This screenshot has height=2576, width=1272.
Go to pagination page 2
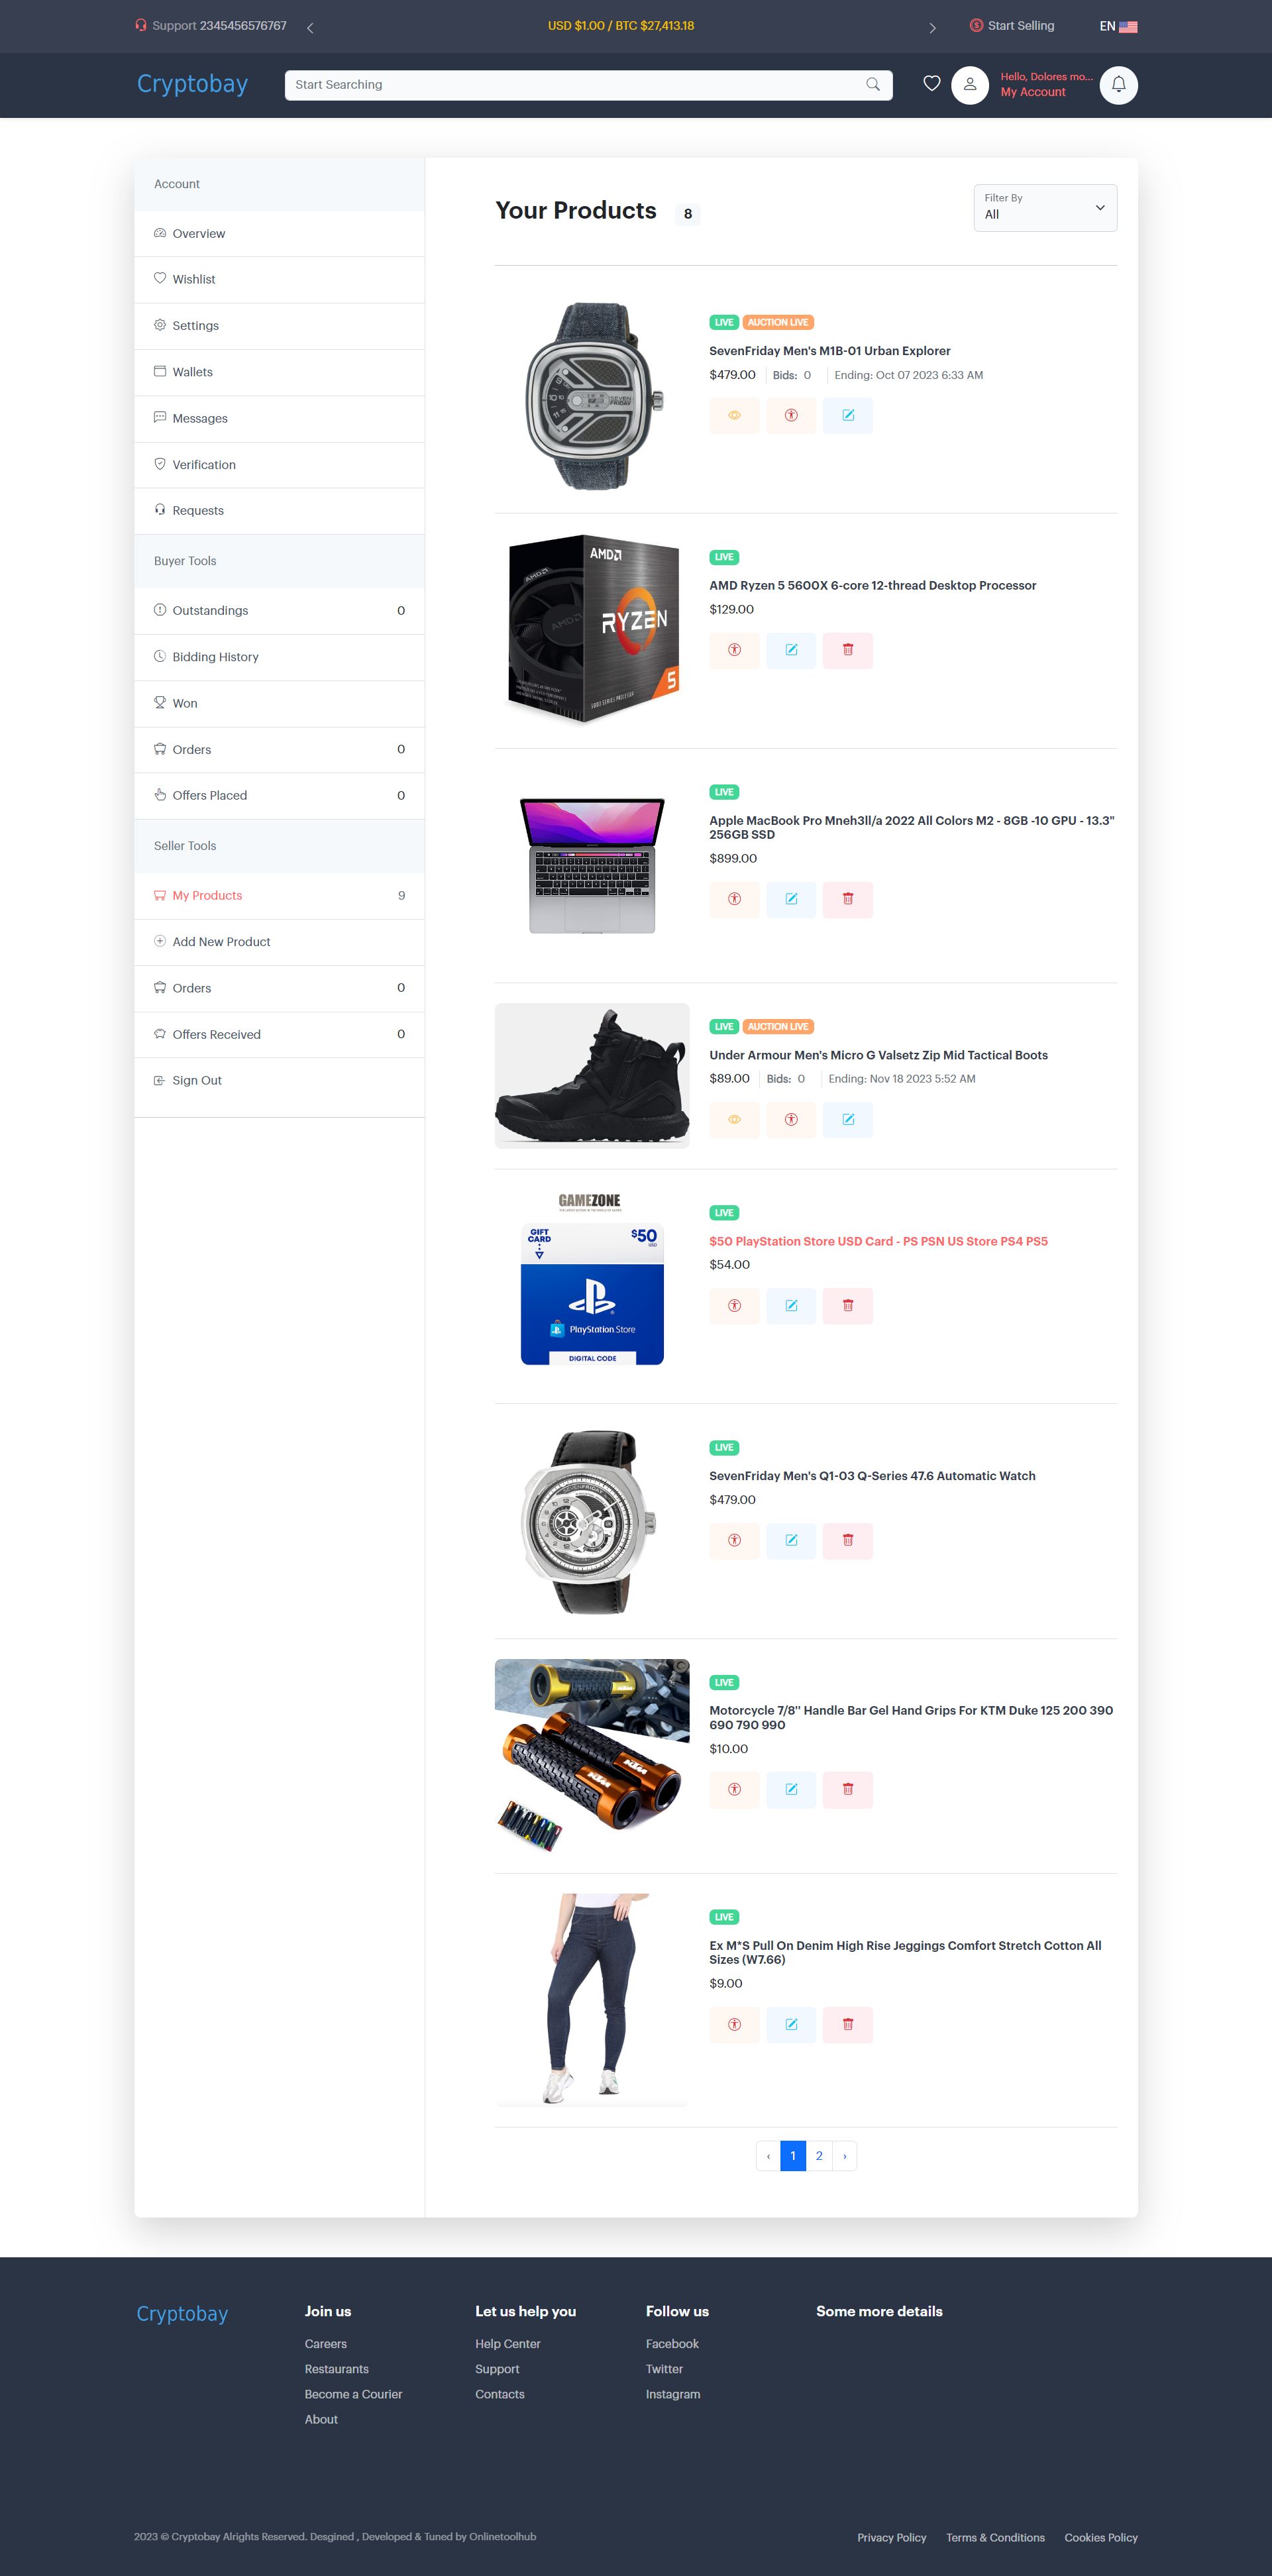click(819, 2156)
